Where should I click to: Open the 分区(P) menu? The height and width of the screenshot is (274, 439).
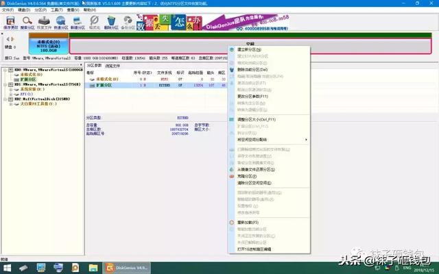(40, 10)
